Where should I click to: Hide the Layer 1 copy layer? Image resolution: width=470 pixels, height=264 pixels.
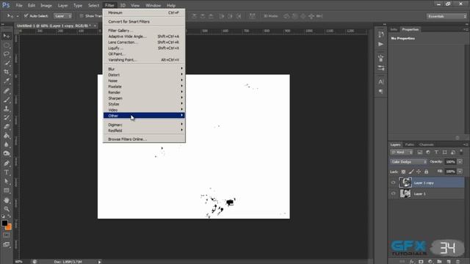pos(394,183)
